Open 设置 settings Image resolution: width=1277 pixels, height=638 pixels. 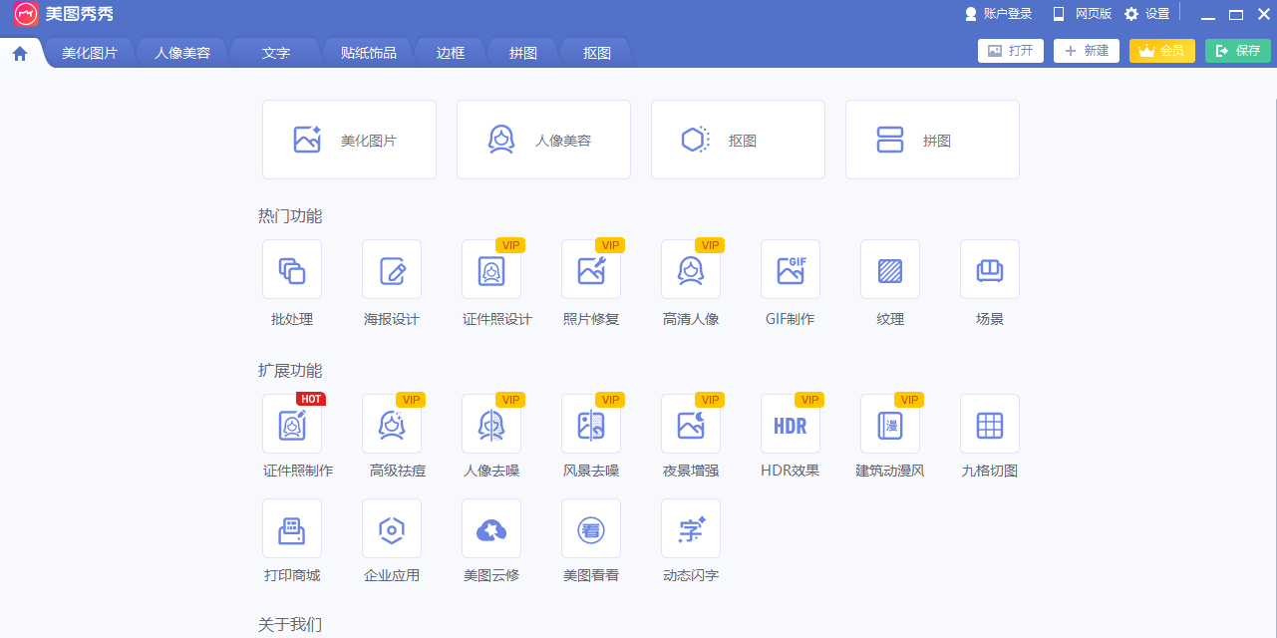pos(1146,14)
